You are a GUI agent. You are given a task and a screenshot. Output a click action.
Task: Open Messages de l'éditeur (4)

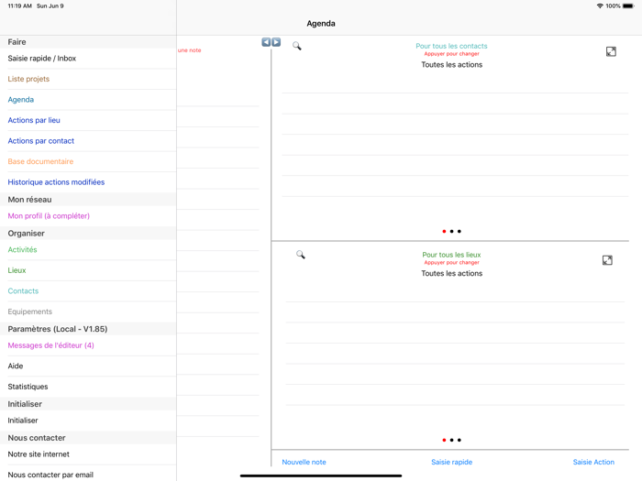pyautogui.click(x=88, y=345)
